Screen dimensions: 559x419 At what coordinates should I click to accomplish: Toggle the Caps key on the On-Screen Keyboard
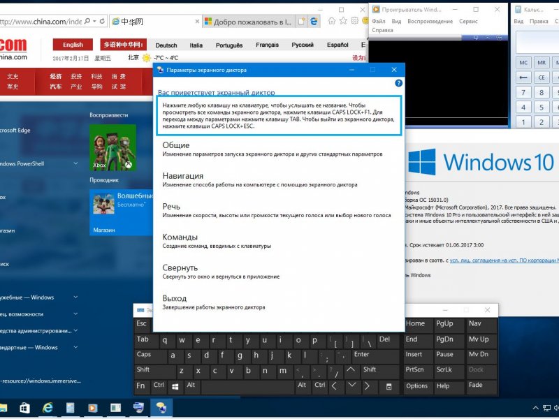[152, 355]
